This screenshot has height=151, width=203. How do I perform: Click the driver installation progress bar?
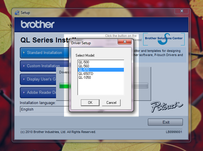click(x=103, y=86)
